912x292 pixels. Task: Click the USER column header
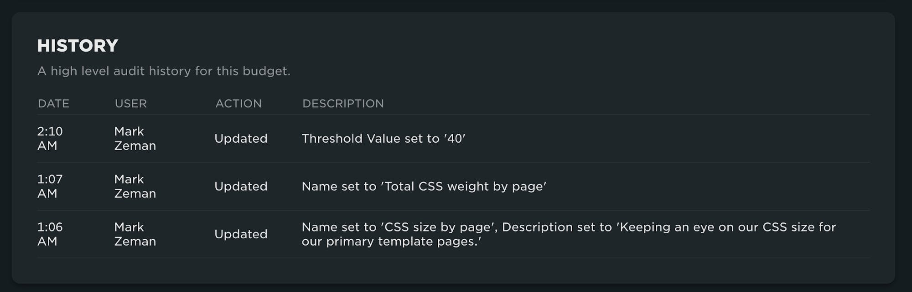point(131,104)
